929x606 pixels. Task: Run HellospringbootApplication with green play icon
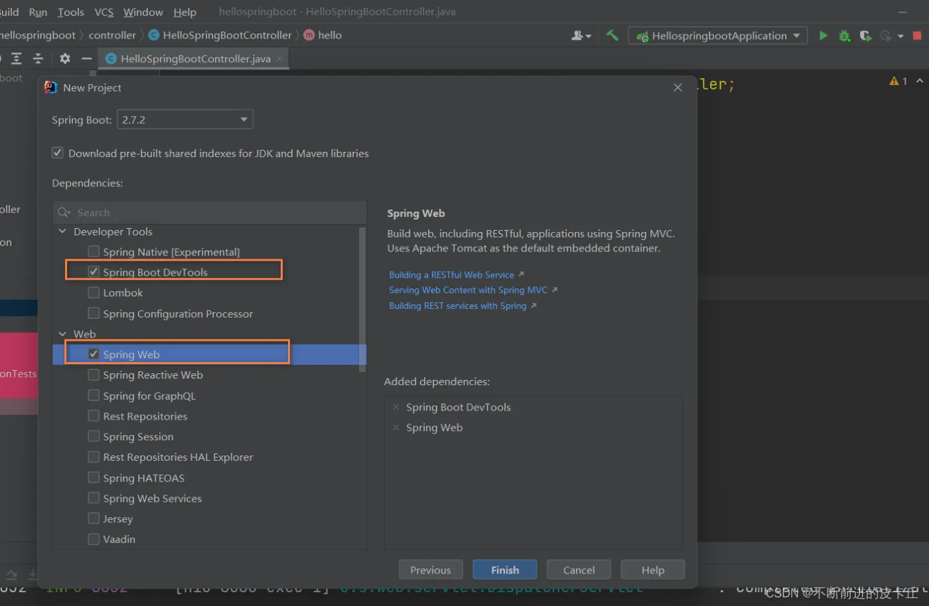(x=823, y=36)
